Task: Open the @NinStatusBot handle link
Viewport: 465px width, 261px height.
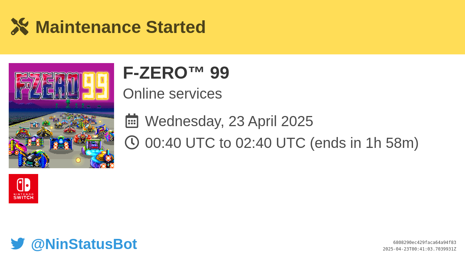Action: point(84,244)
